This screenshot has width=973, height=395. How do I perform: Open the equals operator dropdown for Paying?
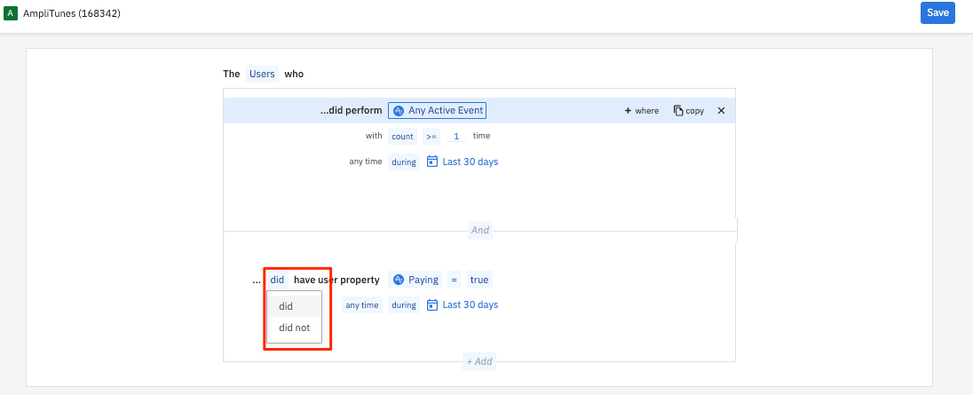(454, 280)
